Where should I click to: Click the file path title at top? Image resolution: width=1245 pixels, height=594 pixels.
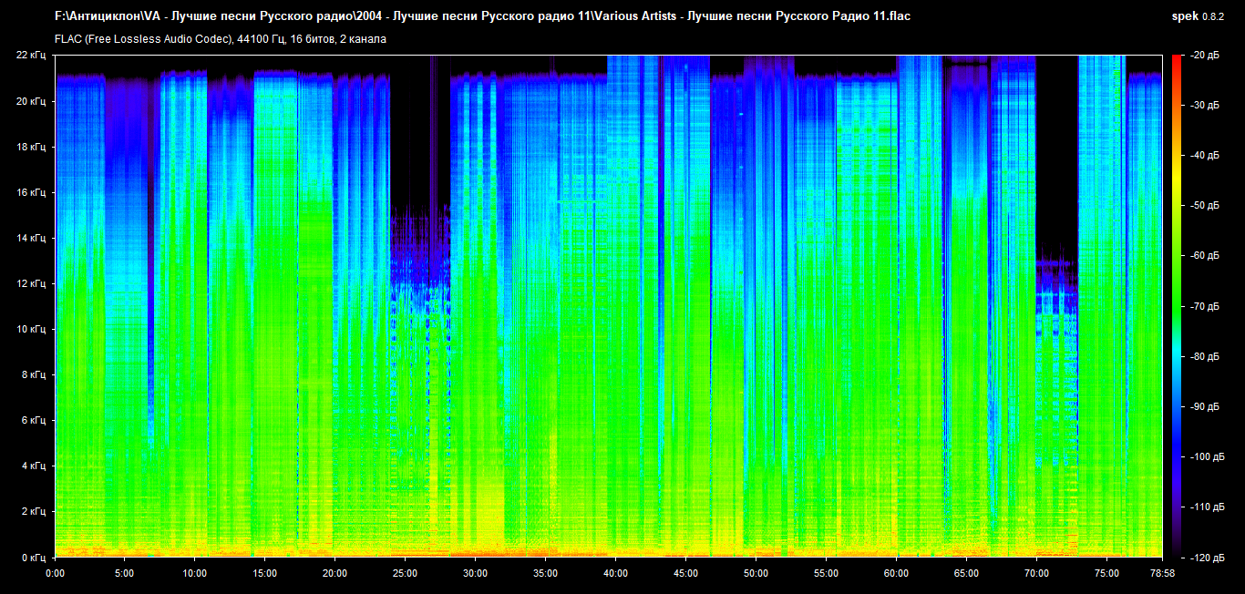pos(483,16)
